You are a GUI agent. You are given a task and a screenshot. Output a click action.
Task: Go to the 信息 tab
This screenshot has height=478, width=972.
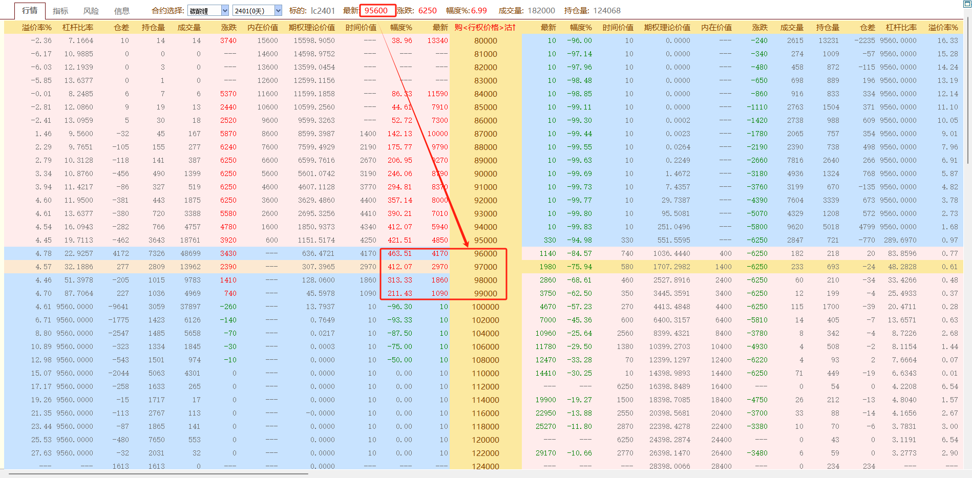122,11
